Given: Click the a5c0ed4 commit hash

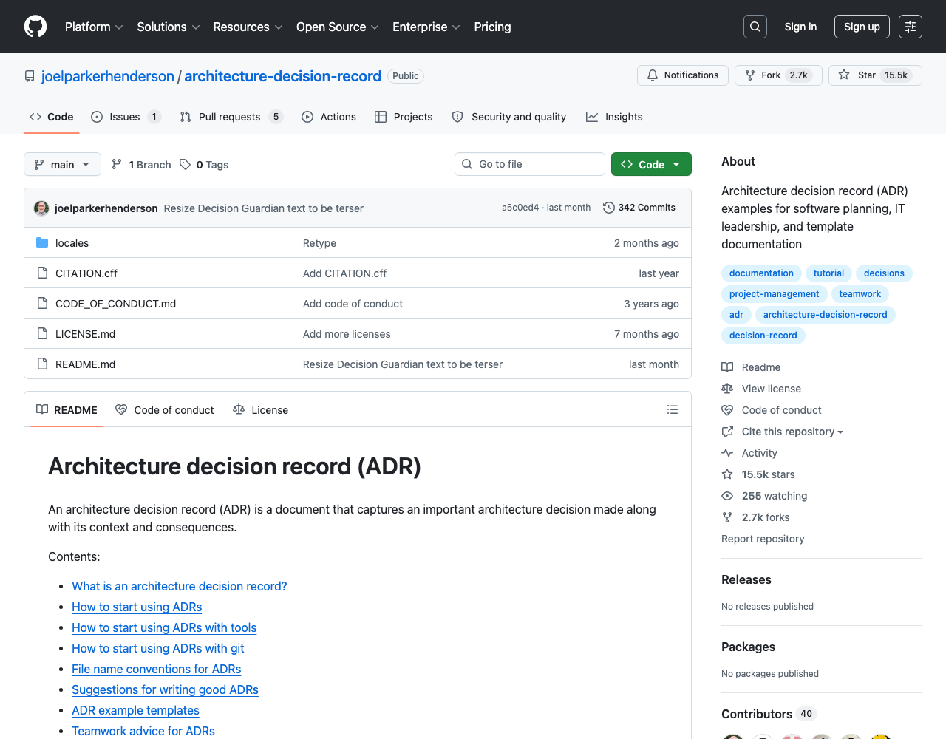Looking at the screenshot, I should (520, 208).
